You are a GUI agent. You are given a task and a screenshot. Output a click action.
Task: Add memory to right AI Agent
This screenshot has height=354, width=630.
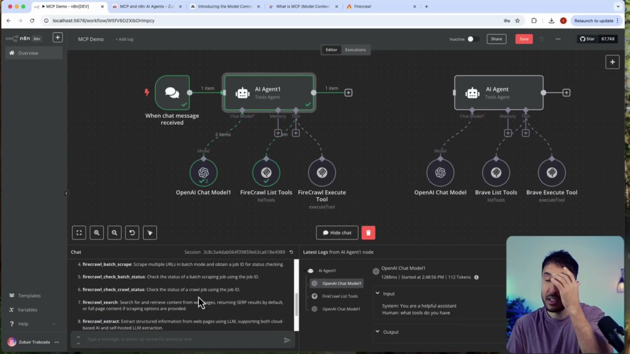(x=508, y=133)
